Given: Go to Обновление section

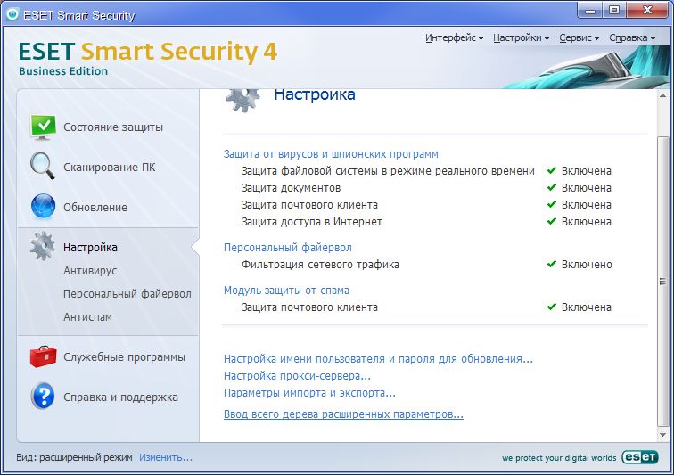Looking at the screenshot, I should tap(95, 207).
